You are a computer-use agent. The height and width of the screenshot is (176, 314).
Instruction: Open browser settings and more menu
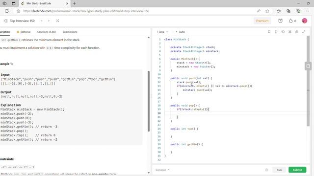(308, 11)
